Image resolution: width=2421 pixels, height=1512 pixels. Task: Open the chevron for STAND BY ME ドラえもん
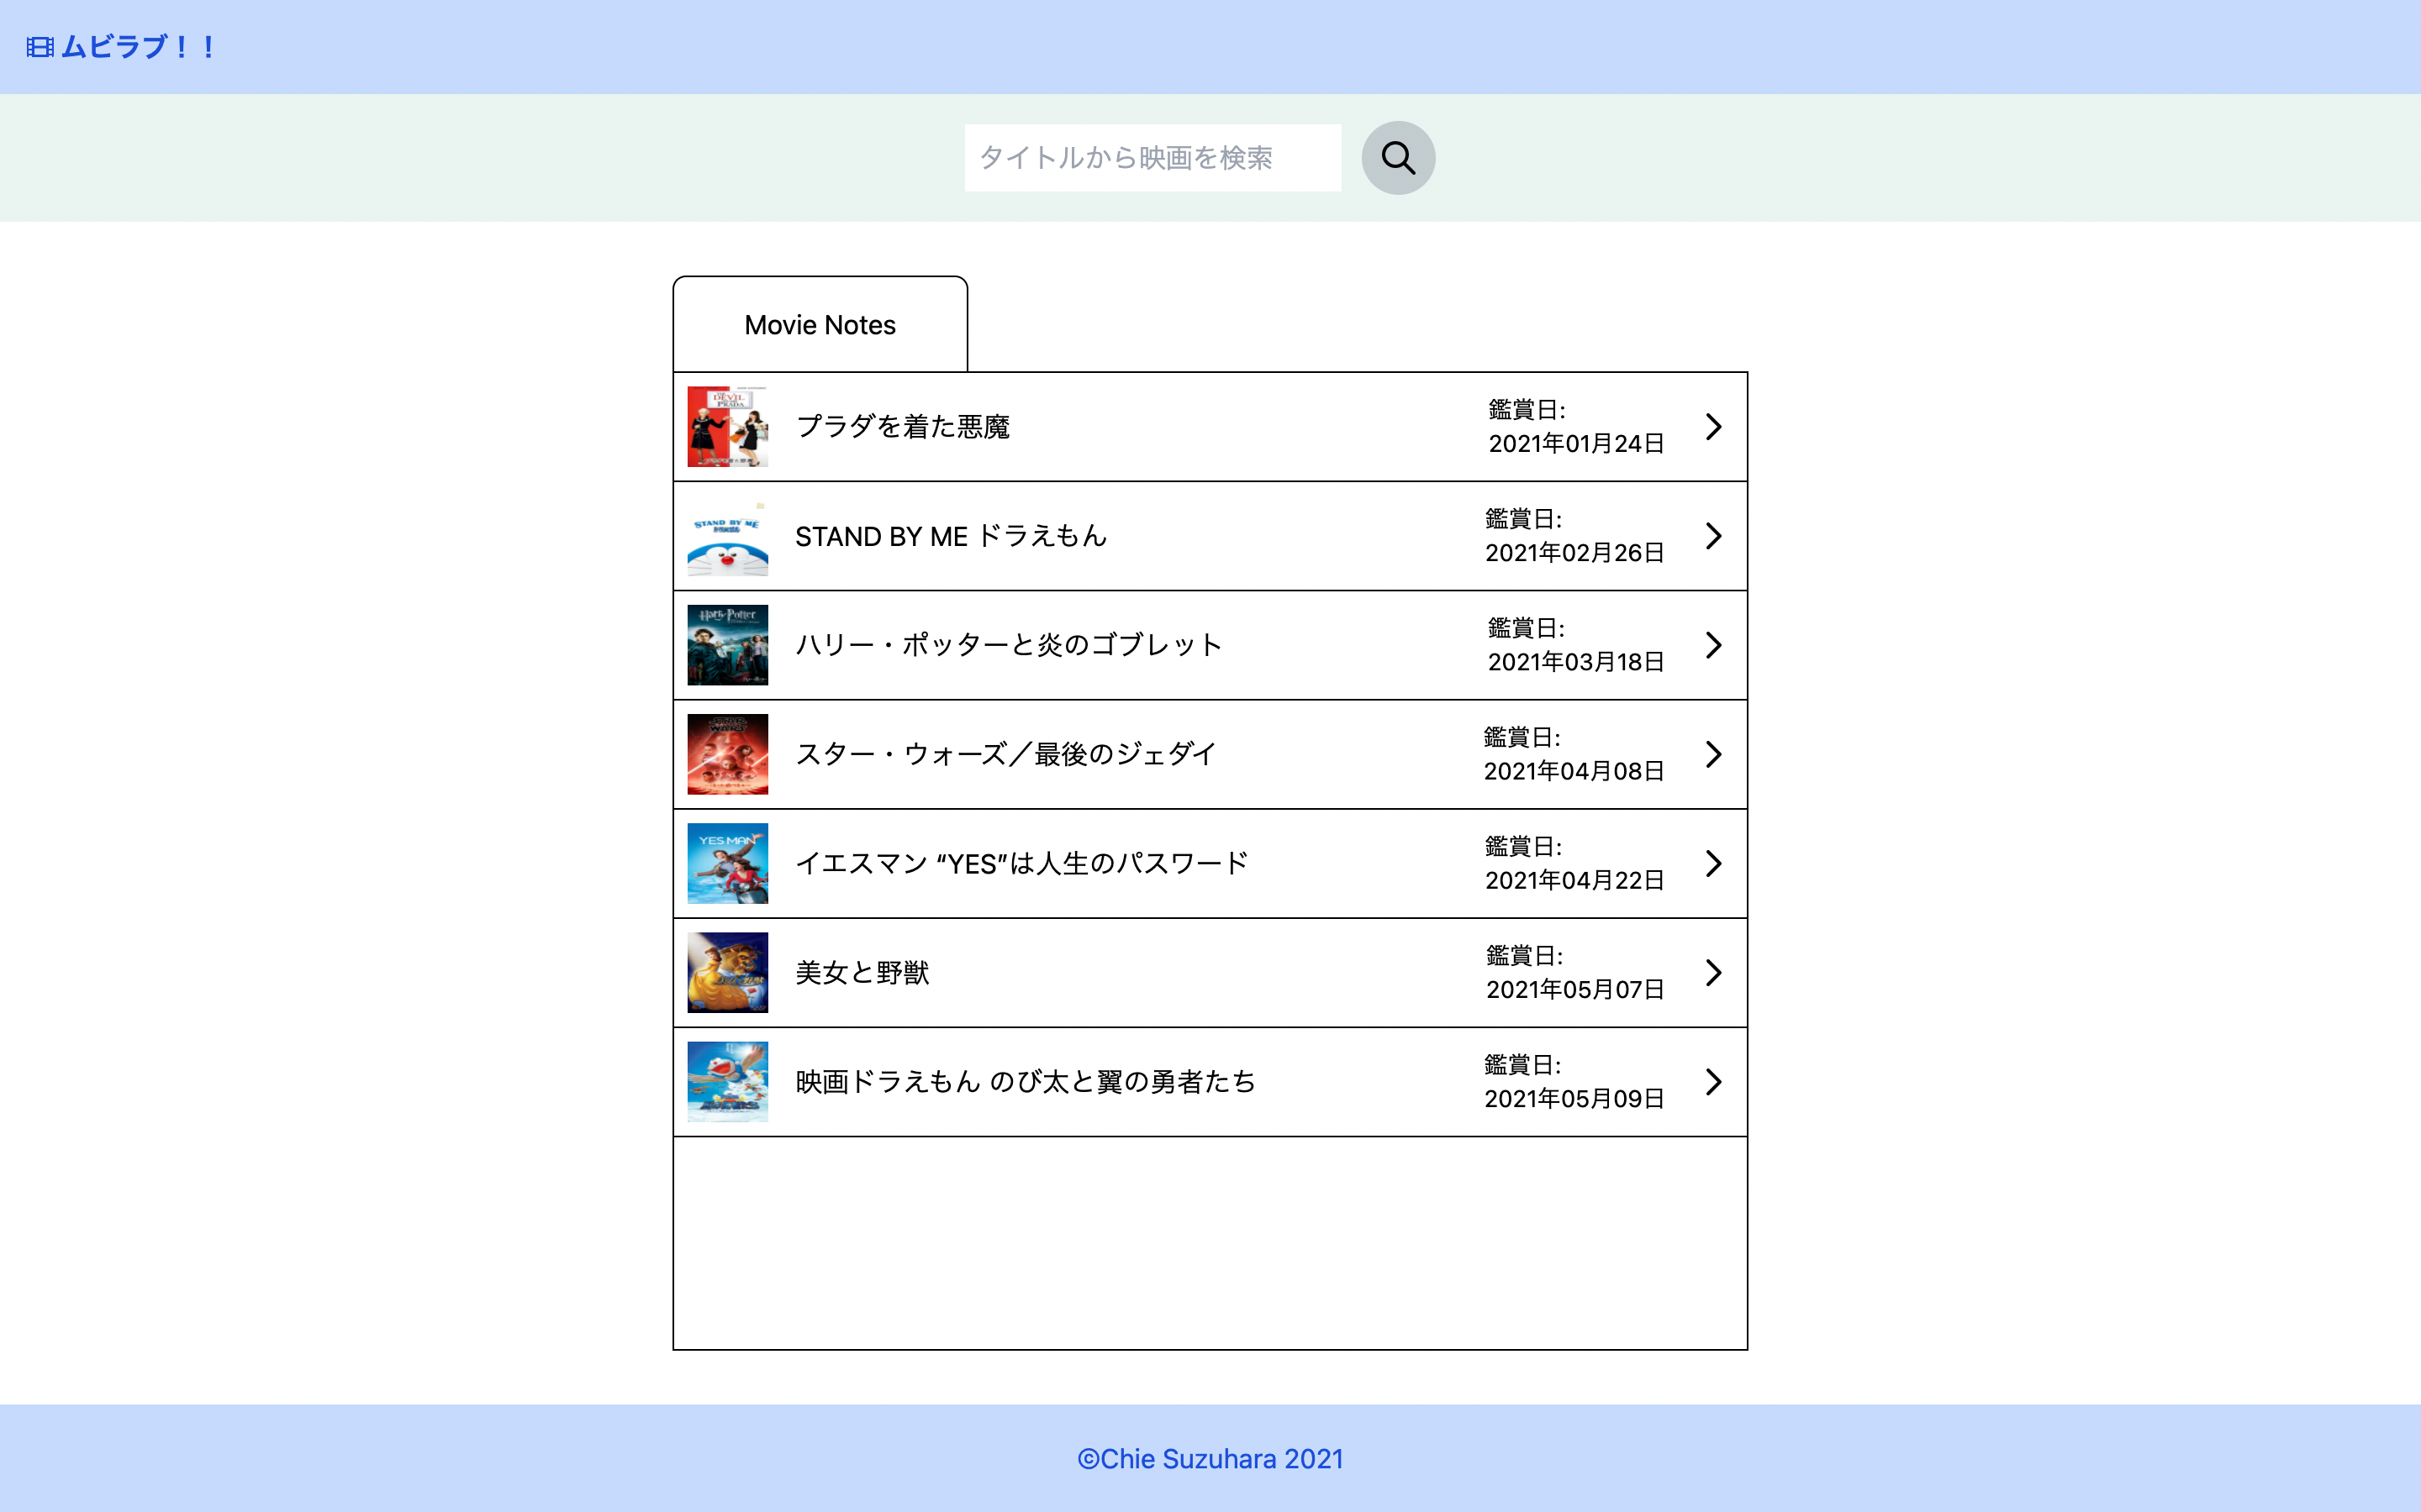[x=1712, y=536]
